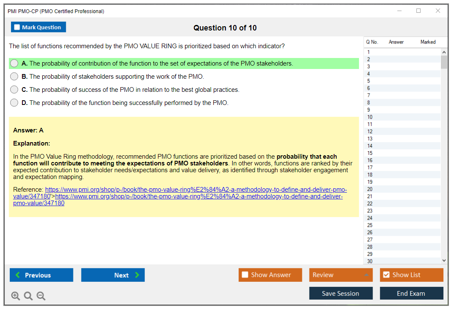Uncheck the Show List checkbox
This screenshot has width=454, height=311.
(x=386, y=275)
